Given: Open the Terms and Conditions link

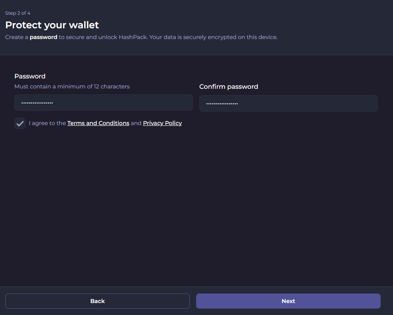Looking at the screenshot, I should 98,123.
